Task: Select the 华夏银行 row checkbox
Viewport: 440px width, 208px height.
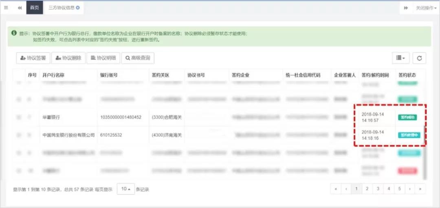Action: click(x=18, y=117)
